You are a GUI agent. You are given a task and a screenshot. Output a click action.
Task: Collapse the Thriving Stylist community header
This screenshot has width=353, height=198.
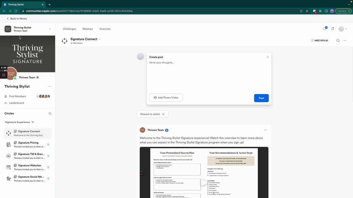click(50, 29)
